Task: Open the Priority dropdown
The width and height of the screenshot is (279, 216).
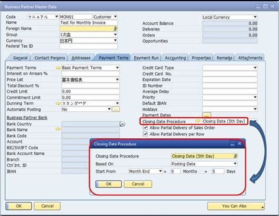Action: (x=255, y=97)
